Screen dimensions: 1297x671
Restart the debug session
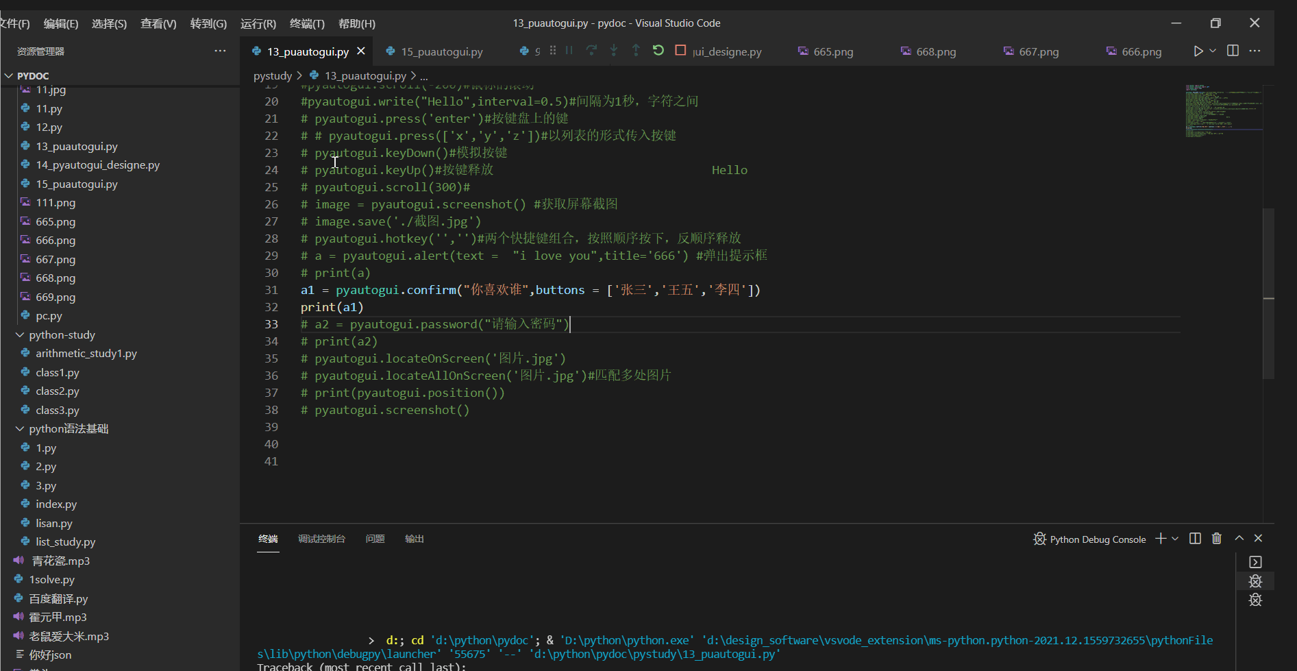658,51
